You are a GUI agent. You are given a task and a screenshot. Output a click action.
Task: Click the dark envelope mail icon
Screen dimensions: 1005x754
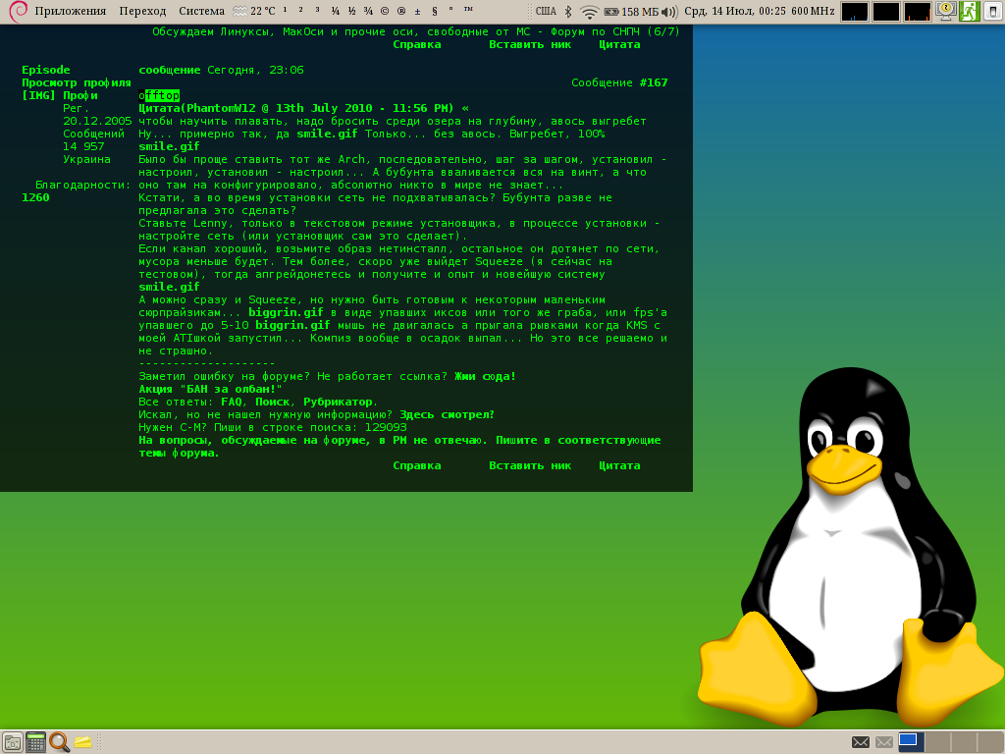pyautogui.click(x=861, y=742)
